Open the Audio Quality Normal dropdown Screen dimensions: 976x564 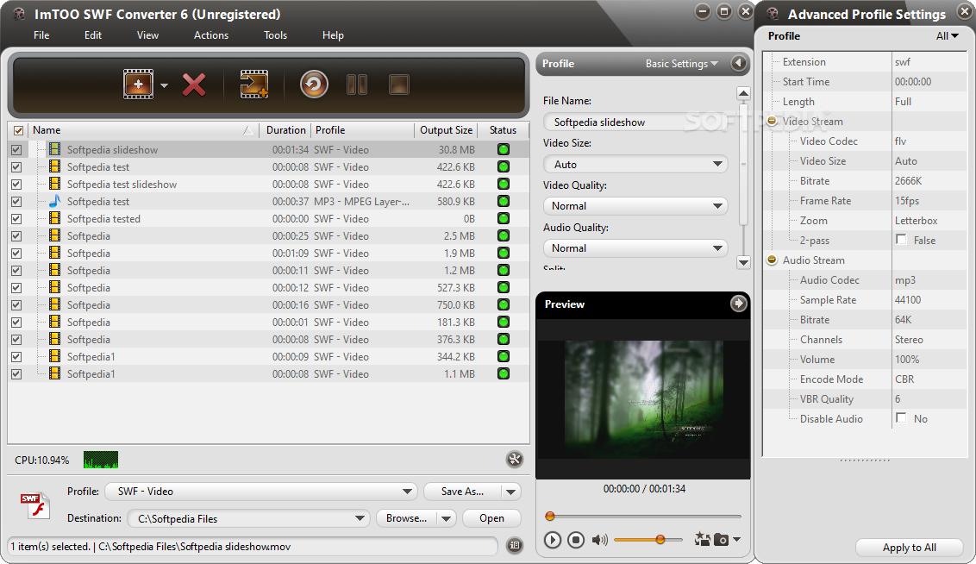[635, 248]
